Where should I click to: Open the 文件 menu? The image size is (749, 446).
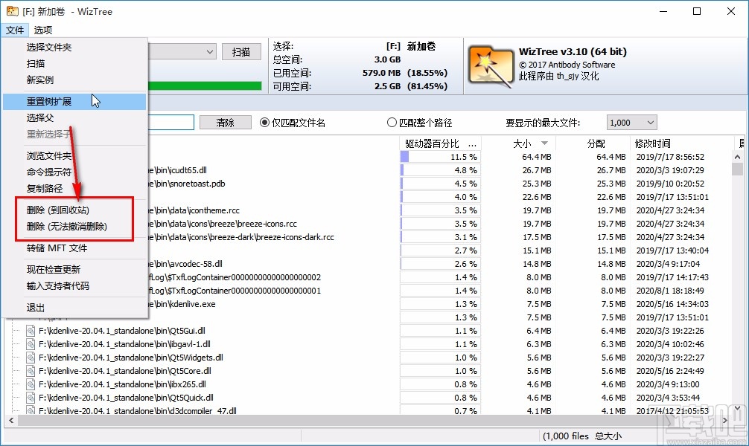[15, 30]
